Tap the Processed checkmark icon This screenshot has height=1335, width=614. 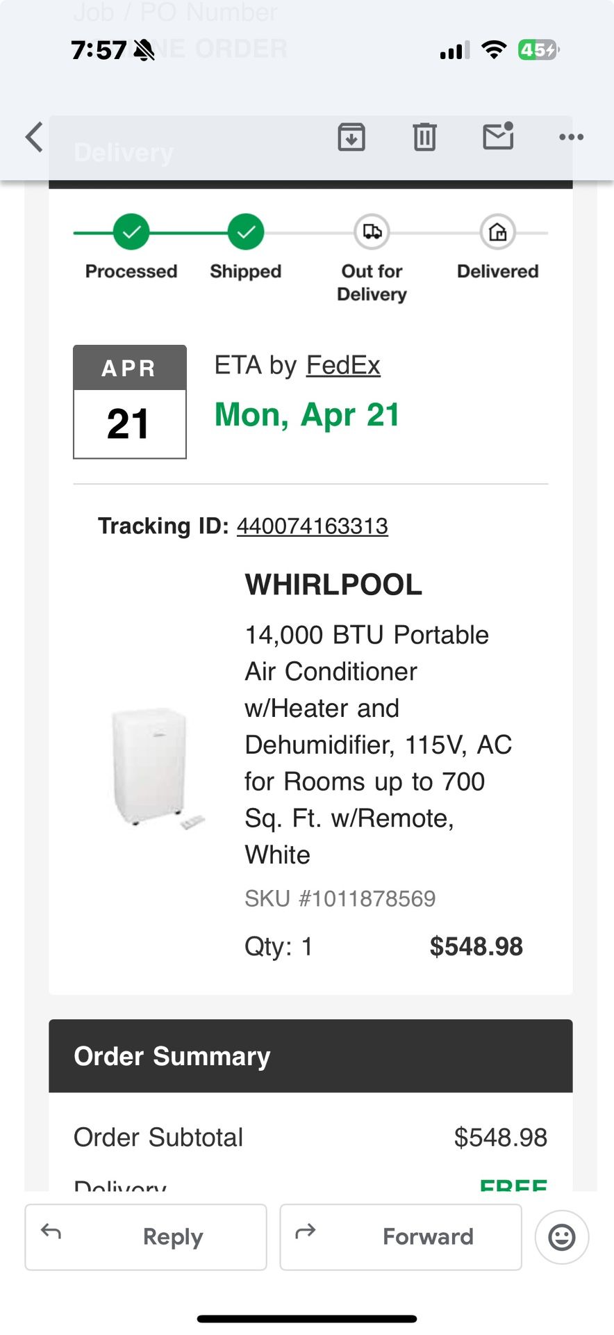[x=130, y=232]
